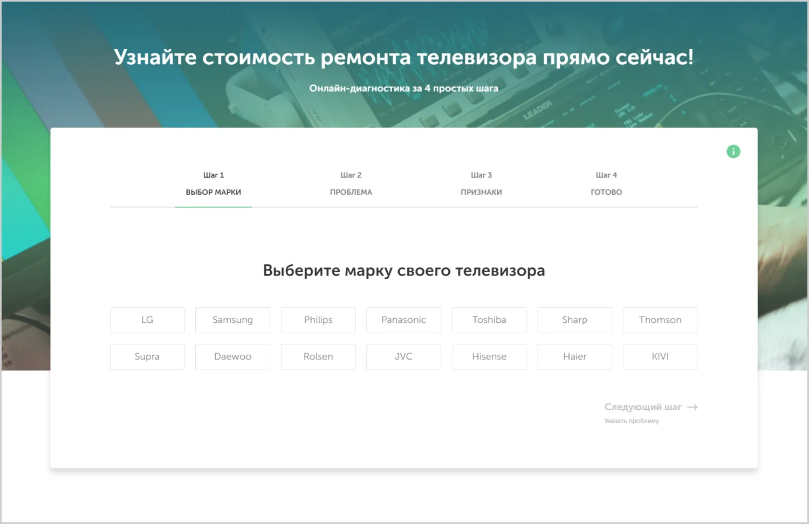
Task: Pick Sharp from the brand list
Action: [574, 320]
